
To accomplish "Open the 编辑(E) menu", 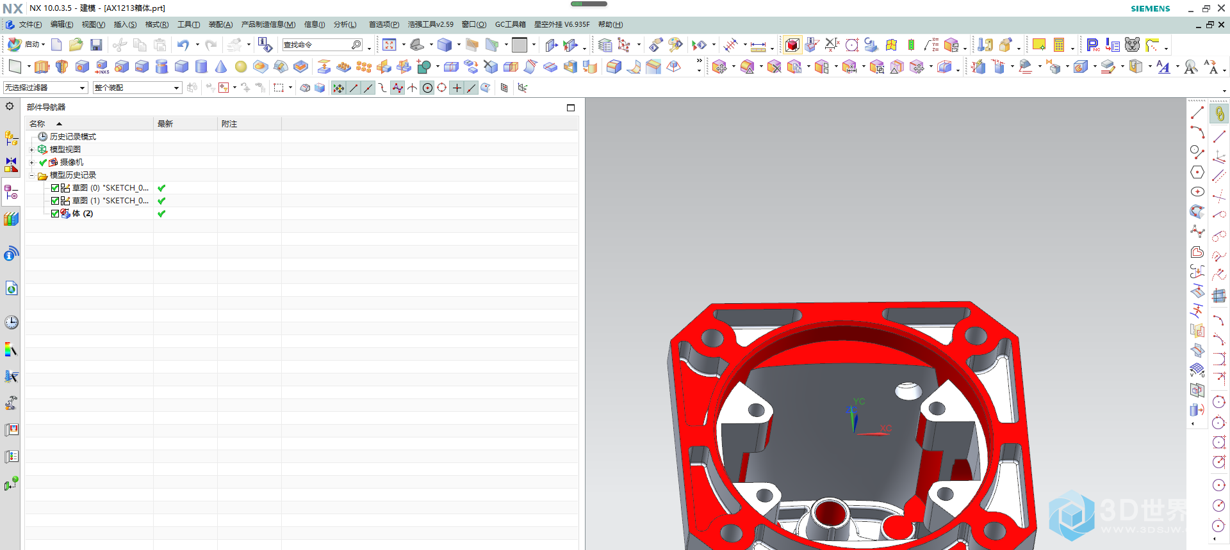I will click(x=61, y=24).
